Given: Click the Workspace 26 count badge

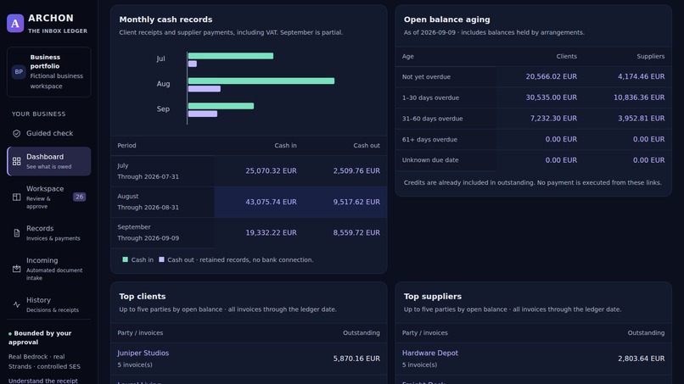Looking at the screenshot, I should [x=80, y=197].
